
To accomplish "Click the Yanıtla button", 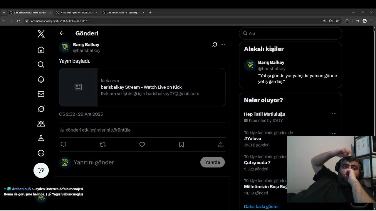I will 213,162.
